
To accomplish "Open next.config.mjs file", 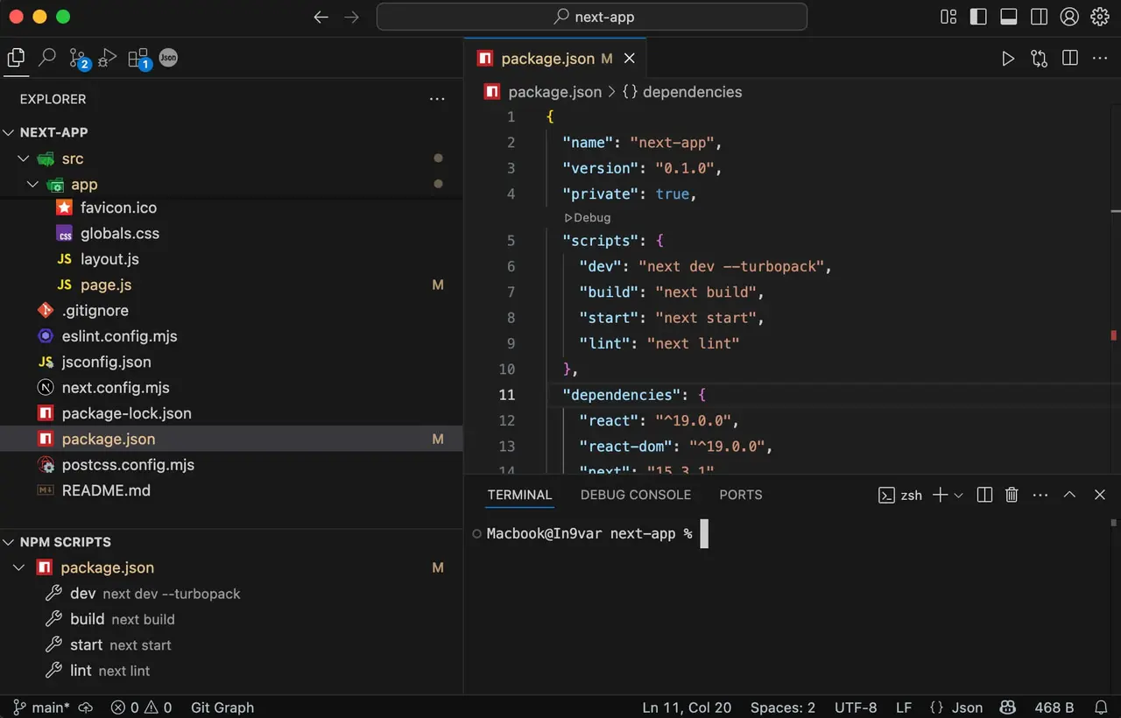I will [x=231, y=388].
